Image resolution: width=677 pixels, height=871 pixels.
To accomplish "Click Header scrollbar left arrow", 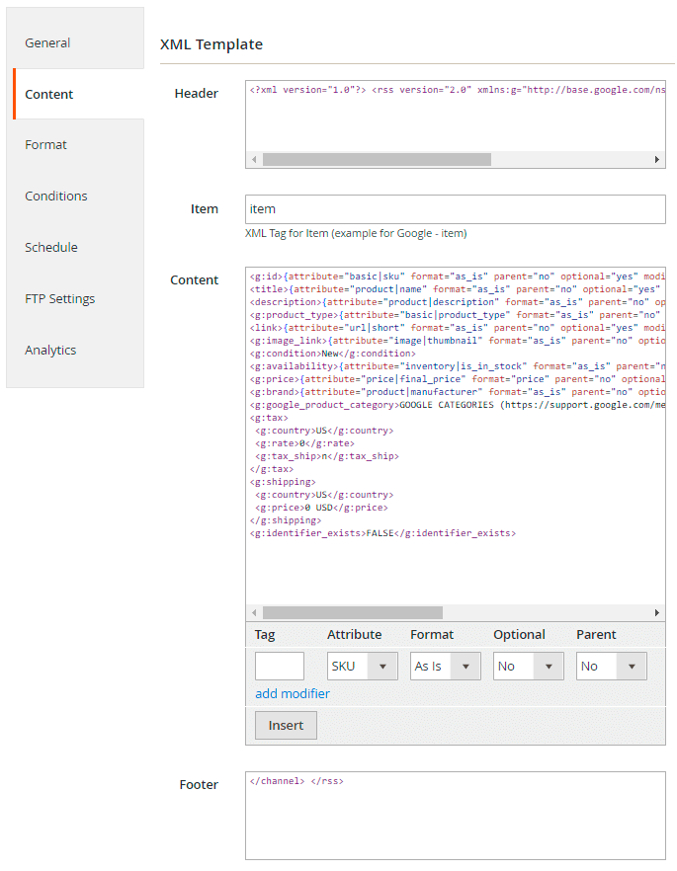I will pyautogui.click(x=254, y=160).
